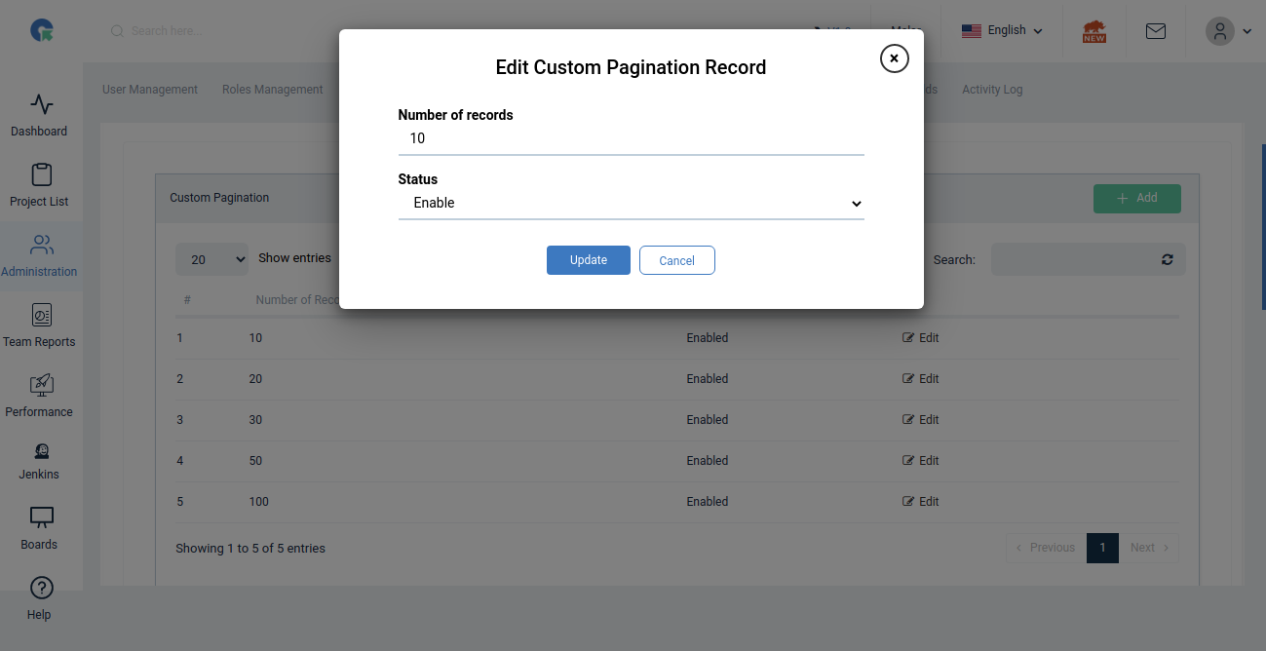Click Edit for the 100 records row

(921, 502)
